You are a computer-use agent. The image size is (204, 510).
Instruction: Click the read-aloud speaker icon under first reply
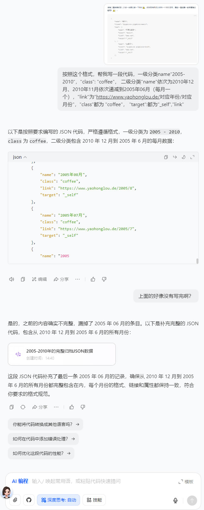point(12,279)
